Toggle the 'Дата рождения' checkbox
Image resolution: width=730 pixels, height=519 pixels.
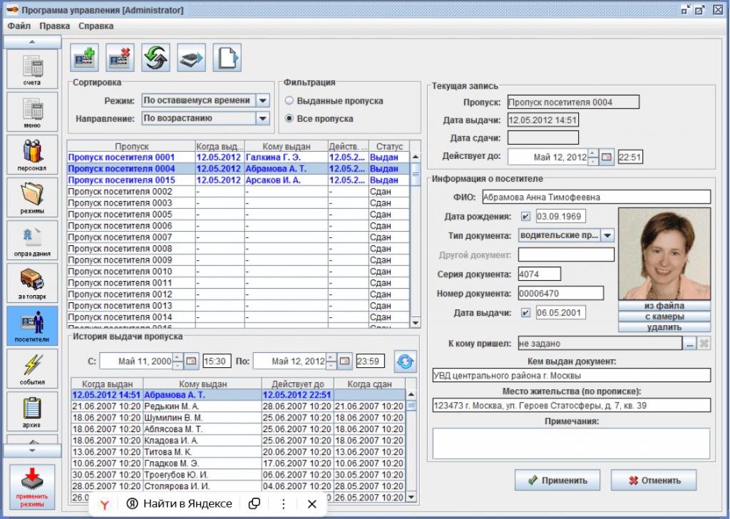525,217
